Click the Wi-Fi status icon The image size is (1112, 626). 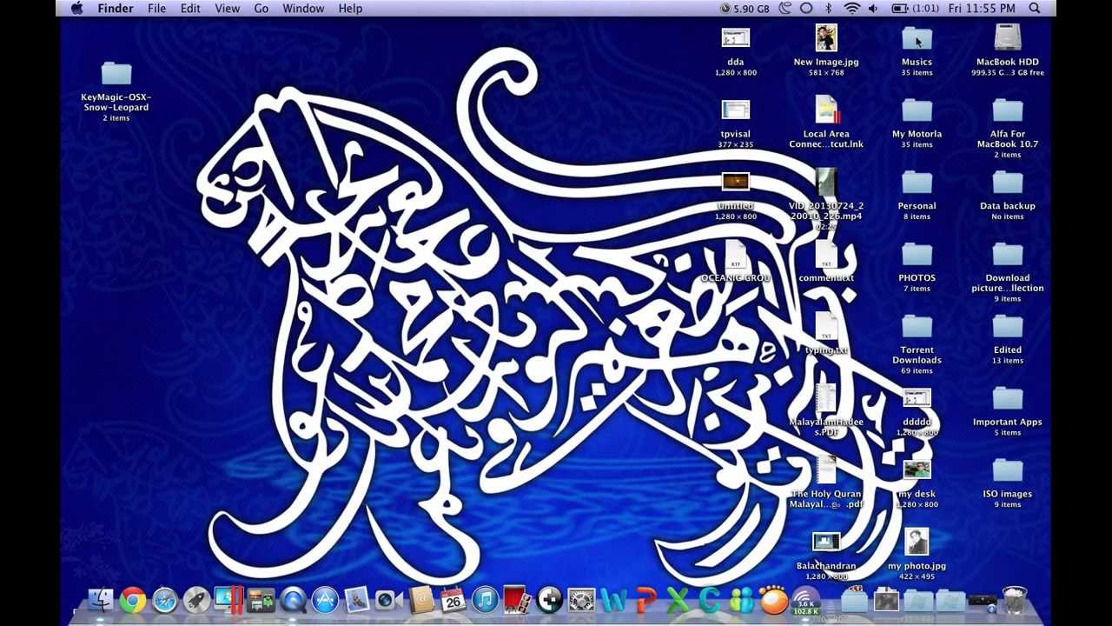(x=851, y=8)
